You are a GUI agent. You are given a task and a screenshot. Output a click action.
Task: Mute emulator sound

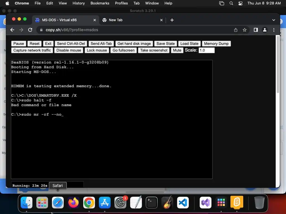(x=177, y=50)
